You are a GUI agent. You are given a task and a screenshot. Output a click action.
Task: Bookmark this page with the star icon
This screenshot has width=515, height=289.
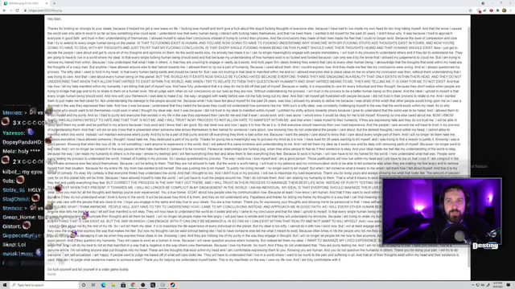(470, 10)
